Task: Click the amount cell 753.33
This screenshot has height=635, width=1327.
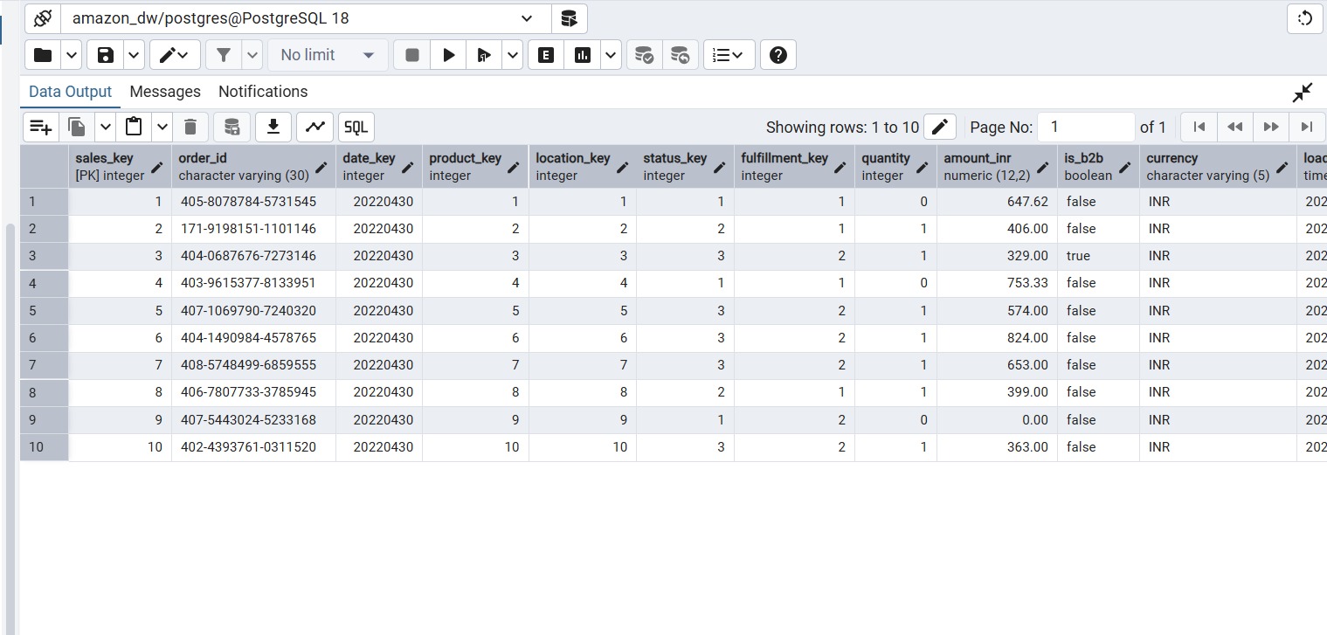Action: pos(997,283)
